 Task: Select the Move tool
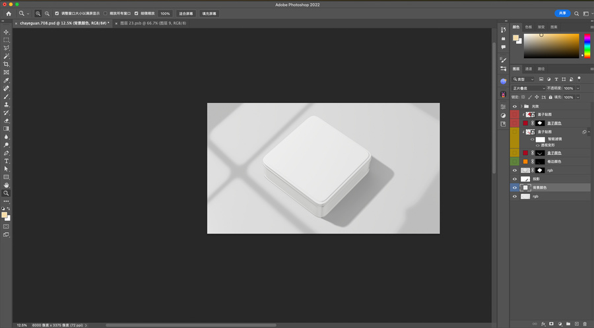coord(6,32)
